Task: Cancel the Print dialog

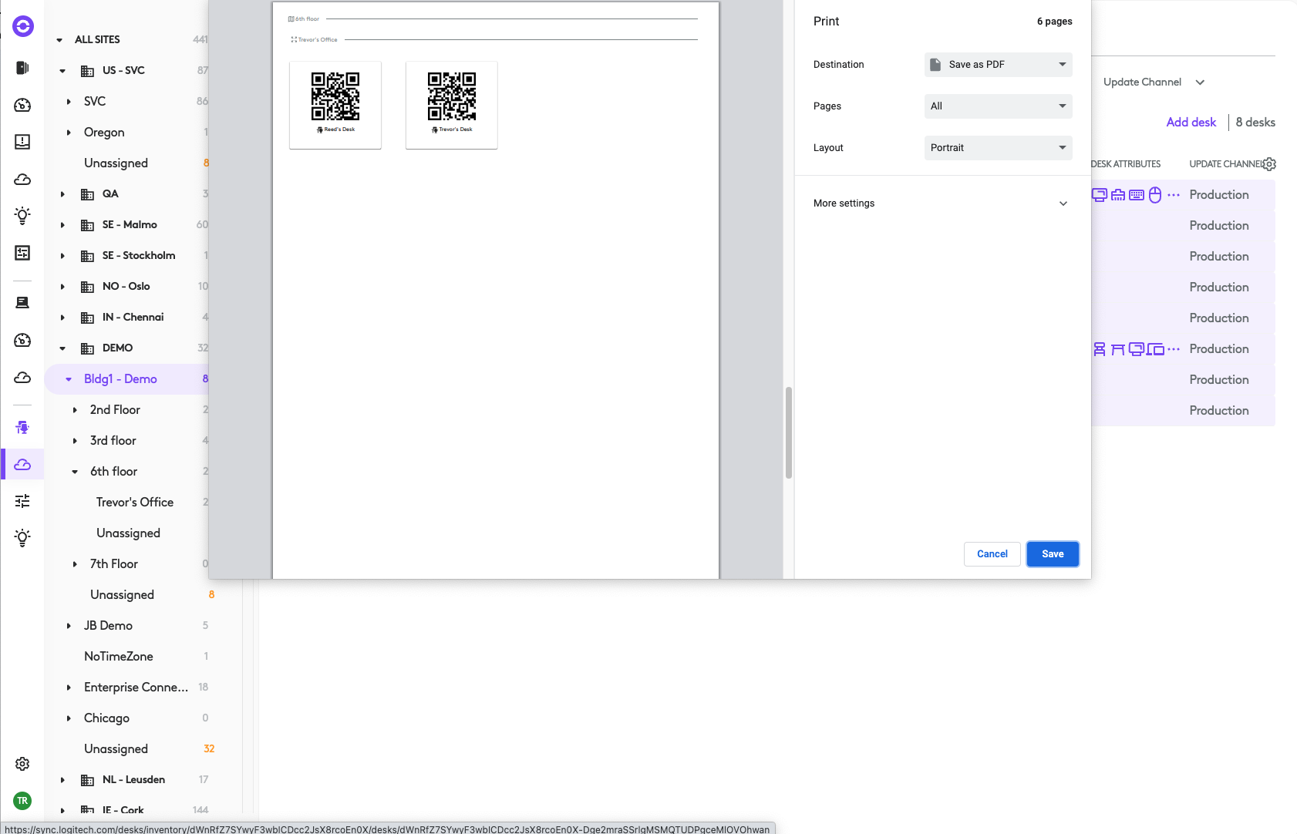Action: [992, 553]
